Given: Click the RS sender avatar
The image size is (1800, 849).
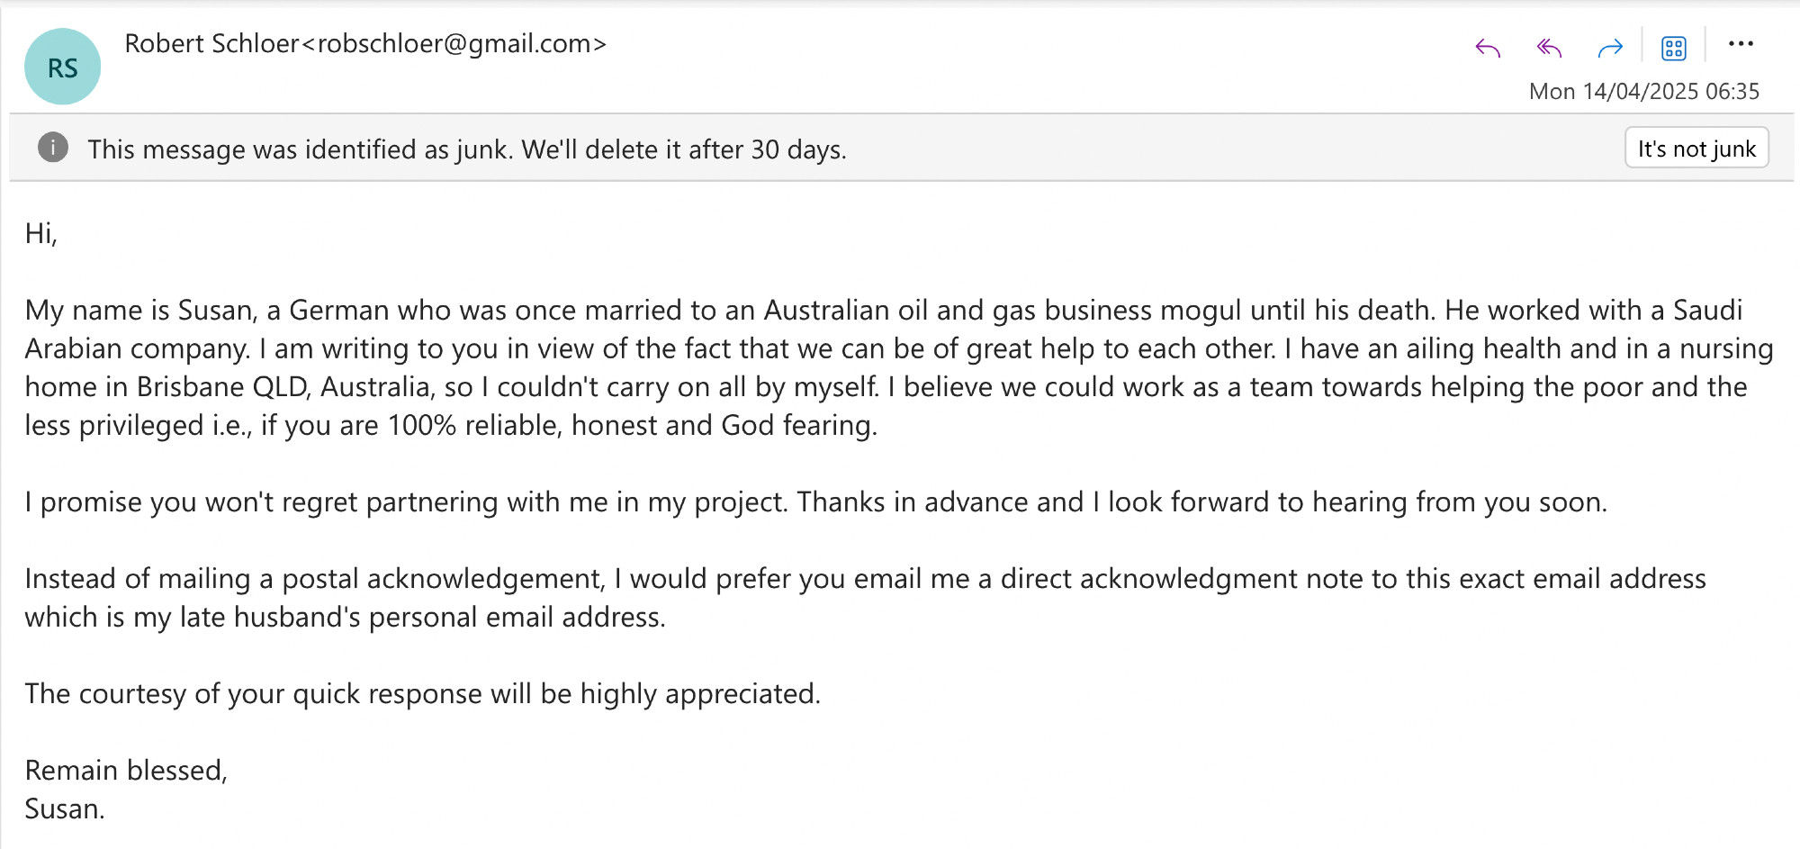Looking at the screenshot, I should (x=63, y=68).
